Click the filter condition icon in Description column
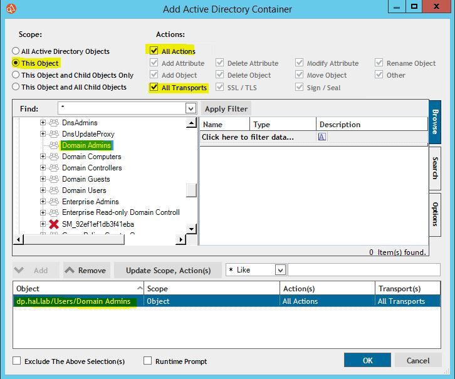Screen dimensions: 455x379 click(322, 137)
